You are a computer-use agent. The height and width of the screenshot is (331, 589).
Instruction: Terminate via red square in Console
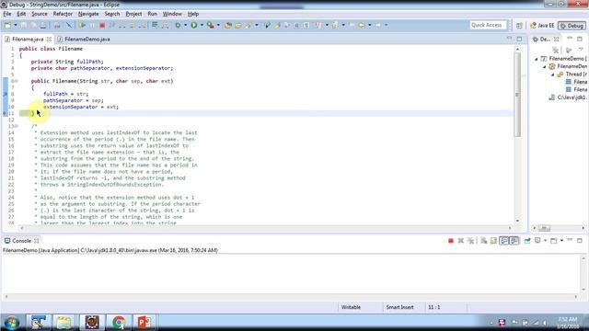451,241
